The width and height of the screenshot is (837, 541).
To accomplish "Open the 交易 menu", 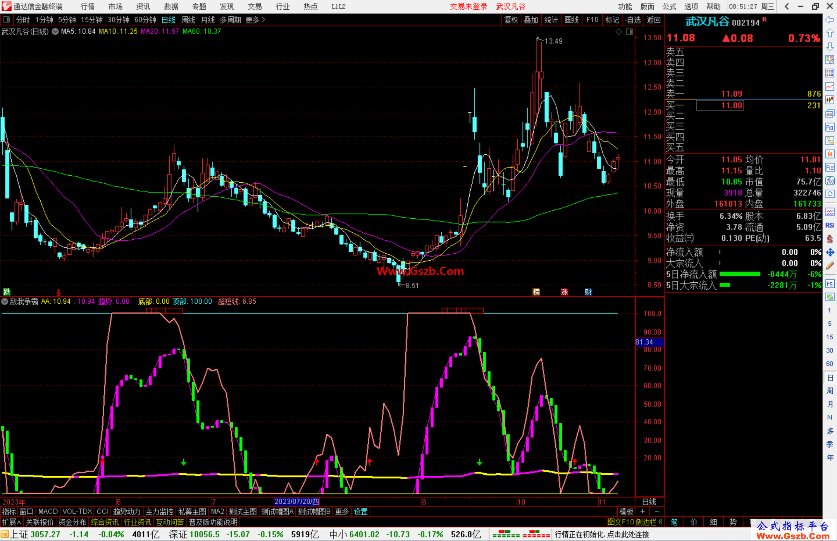I will 255,6.
